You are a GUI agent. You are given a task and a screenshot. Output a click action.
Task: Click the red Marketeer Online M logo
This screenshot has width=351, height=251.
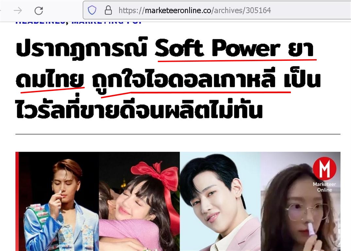pyautogui.click(x=324, y=168)
